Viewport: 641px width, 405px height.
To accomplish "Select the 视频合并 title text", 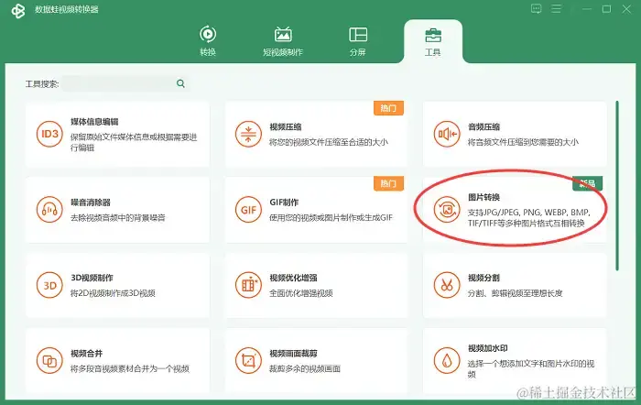I will (86, 354).
